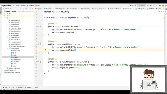Click the visit method breadcrumb in navigation bar

point(38,6)
